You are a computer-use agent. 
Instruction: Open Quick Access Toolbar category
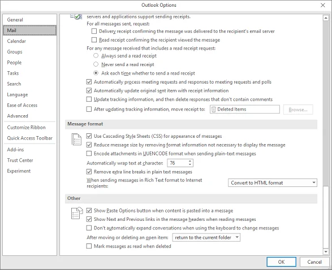click(x=30, y=138)
